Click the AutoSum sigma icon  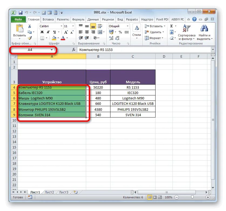[x=171, y=26]
